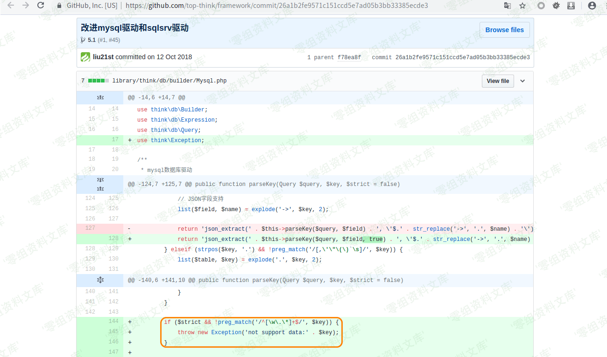This screenshot has width=607, height=357.
Task: Open the browser profile avatar
Action: [592, 6]
